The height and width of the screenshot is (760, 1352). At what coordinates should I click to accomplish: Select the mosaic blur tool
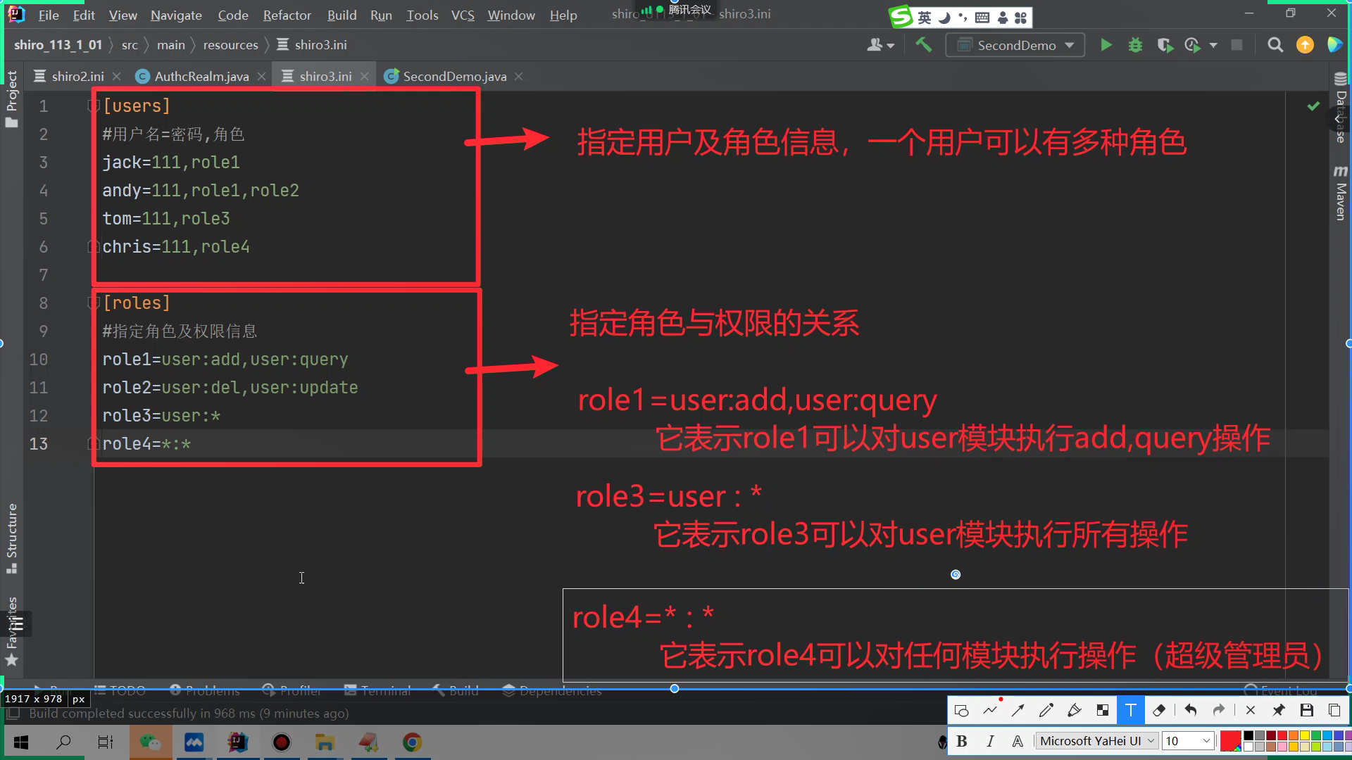[x=1102, y=710]
